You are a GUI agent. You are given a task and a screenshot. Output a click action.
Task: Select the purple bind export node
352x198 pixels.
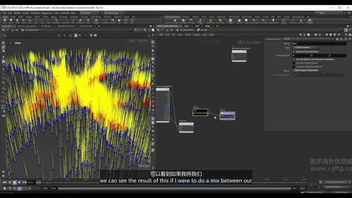pos(227,116)
